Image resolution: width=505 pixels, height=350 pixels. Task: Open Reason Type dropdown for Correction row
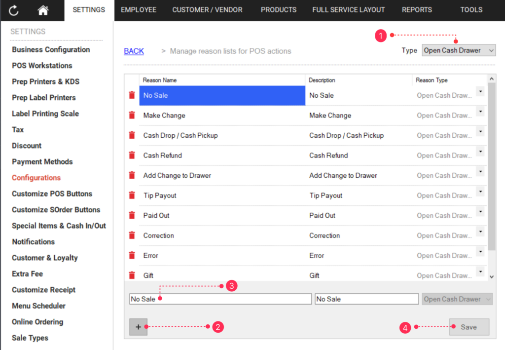click(480, 232)
